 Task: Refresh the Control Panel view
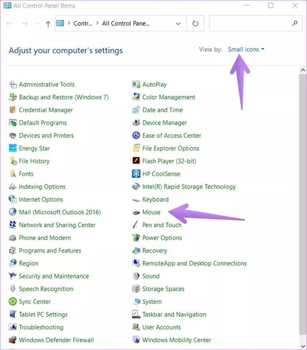point(195,23)
